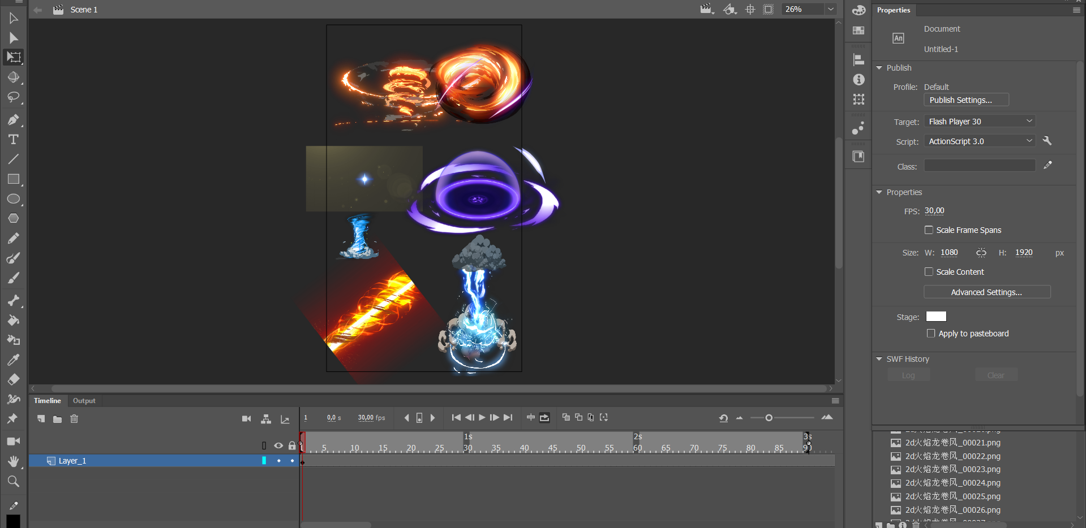The image size is (1086, 528).
Task: Click the white Stage color swatch
Action: (x=936, y=317)
